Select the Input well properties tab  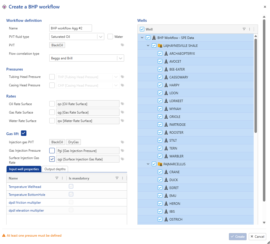tap(24, 169)
